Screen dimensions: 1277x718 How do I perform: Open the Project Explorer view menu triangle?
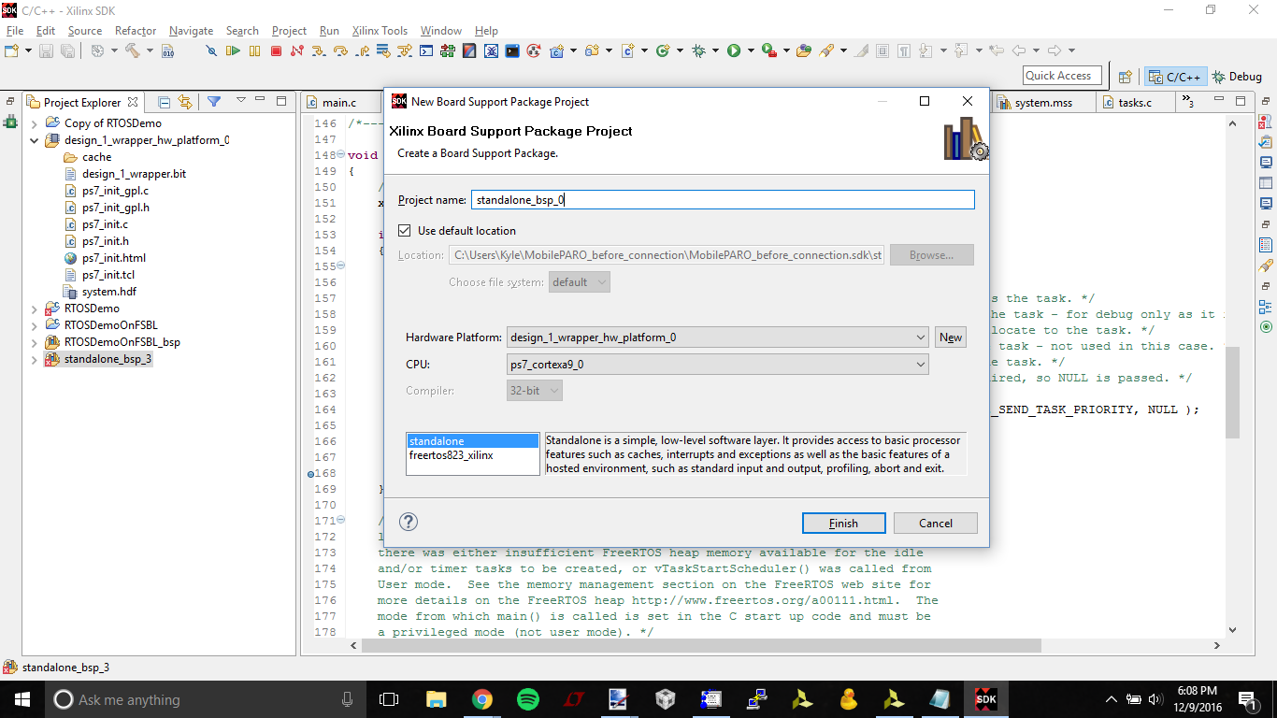[240, 101]
